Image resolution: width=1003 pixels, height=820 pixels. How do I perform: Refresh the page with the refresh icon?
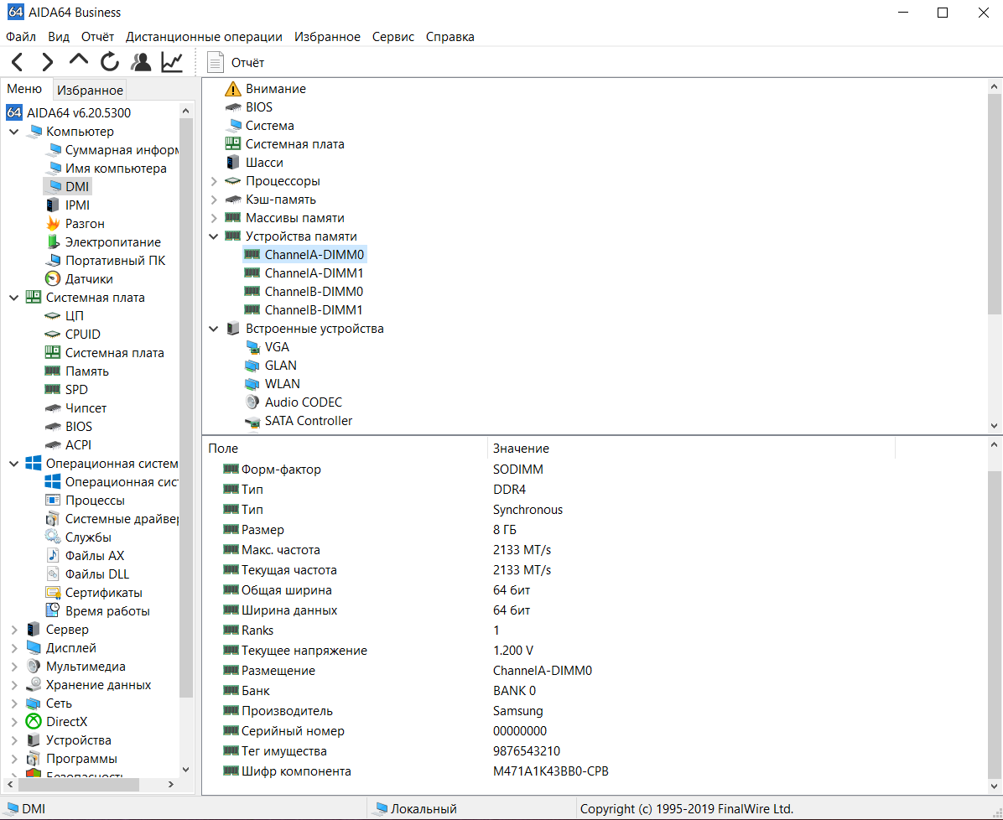coord(109,62)
